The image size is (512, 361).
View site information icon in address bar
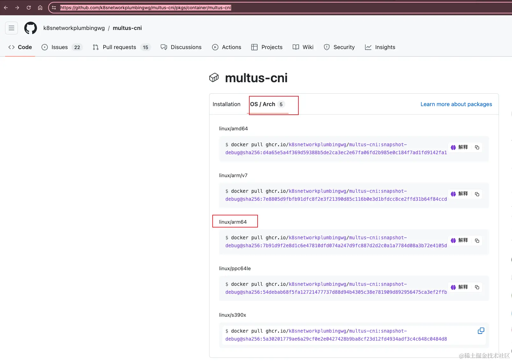coord(54,8)
